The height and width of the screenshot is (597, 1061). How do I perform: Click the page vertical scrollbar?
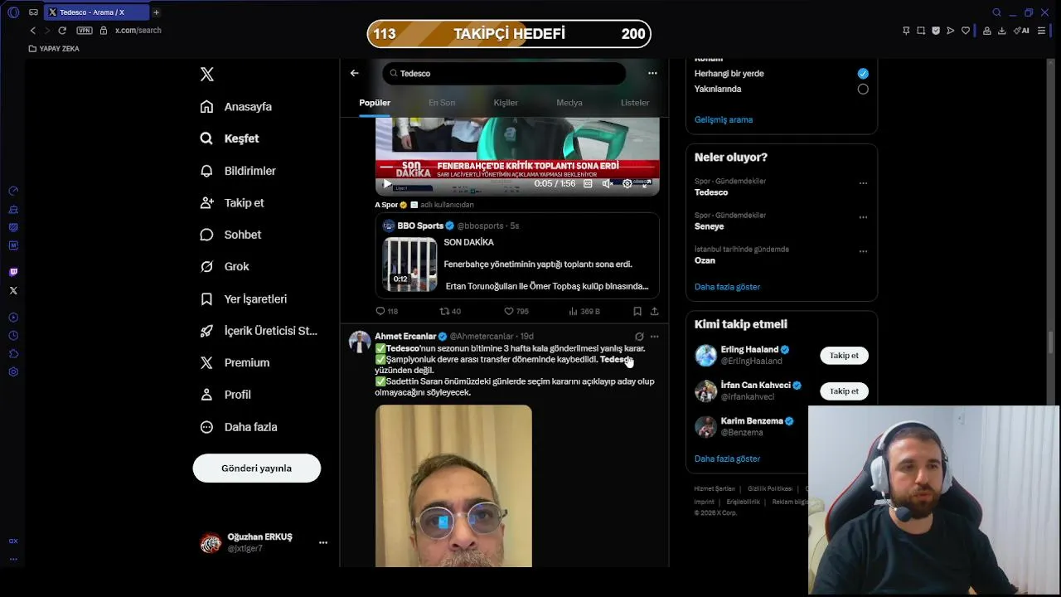(1051, 342)
